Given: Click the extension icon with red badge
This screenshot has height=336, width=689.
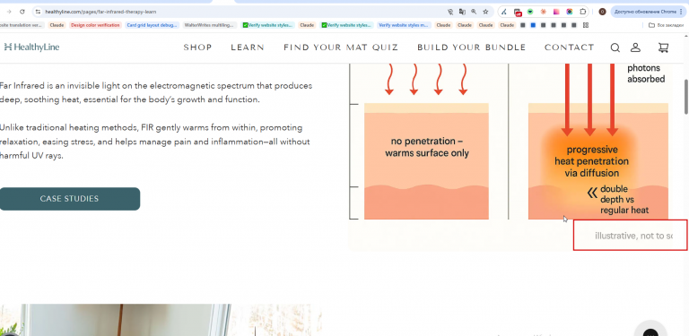Looking at the screenshot, I should [x=518, y=13].
